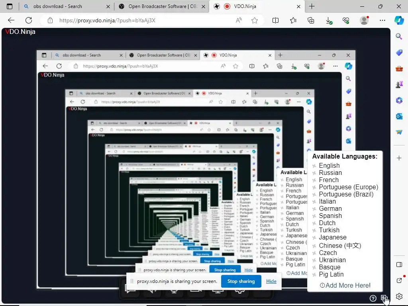
Task: Choose French from Available Languages
Action: [x=329, y=180]
